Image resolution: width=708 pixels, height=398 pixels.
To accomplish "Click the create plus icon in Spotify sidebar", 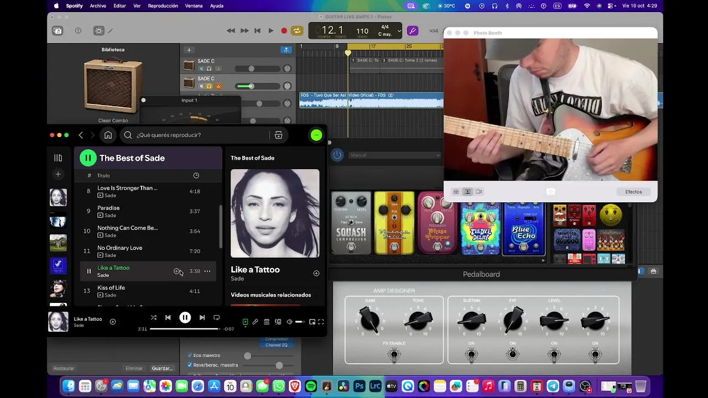I will coord(58,175).
